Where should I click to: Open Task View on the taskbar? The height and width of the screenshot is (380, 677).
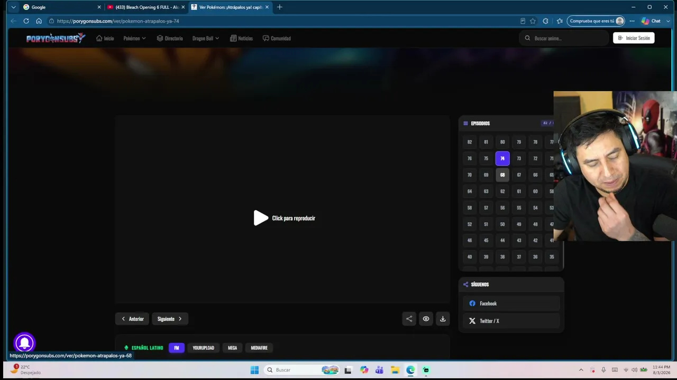347,370
